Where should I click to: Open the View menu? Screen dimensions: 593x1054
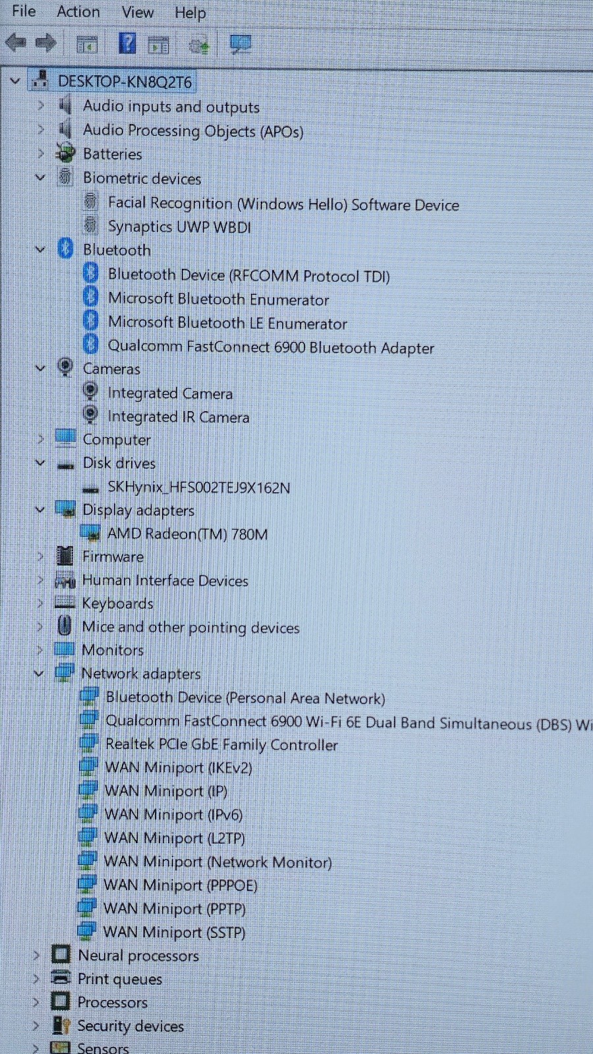pos(138,13)
